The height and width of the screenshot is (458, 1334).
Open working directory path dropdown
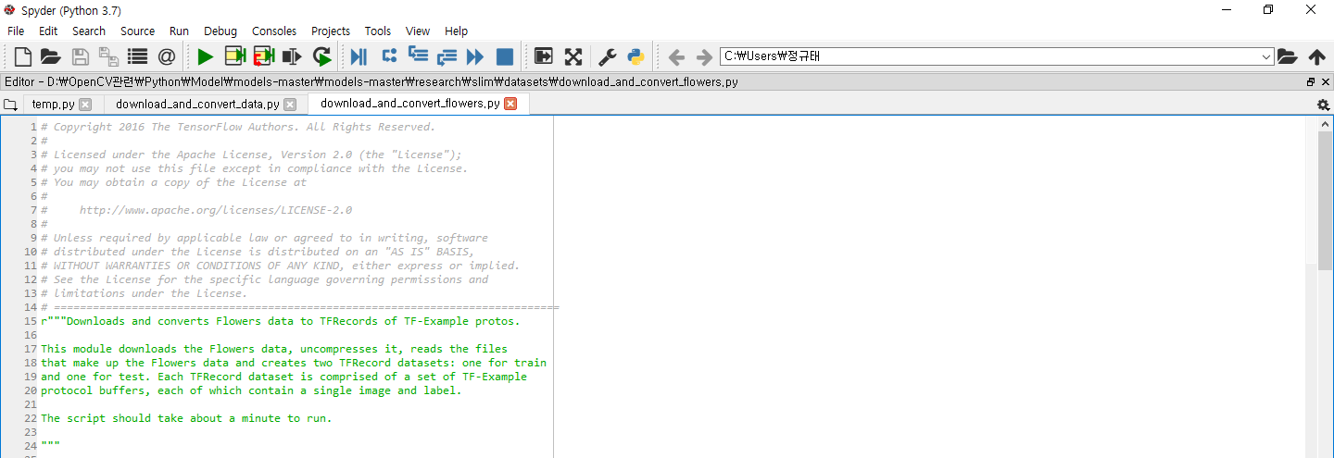[1266, 56]
